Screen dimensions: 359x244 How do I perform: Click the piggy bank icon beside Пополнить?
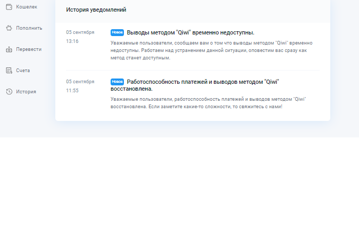click(x=9, y=28)
